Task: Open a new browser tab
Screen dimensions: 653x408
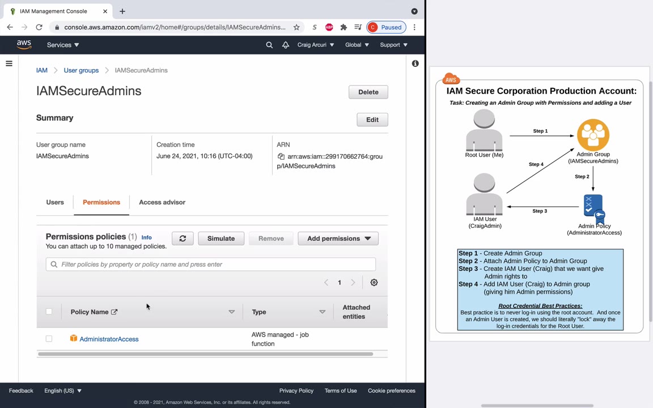Action: point(122,11)
